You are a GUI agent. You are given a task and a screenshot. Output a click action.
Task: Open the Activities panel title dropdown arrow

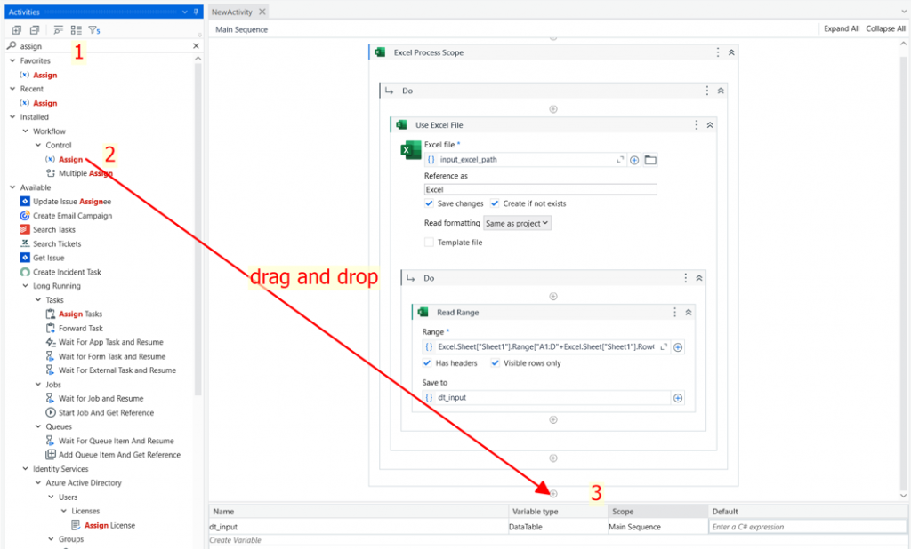pos(185,12)
